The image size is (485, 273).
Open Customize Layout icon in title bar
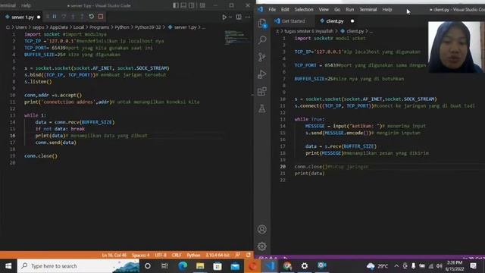click(202, 5)
